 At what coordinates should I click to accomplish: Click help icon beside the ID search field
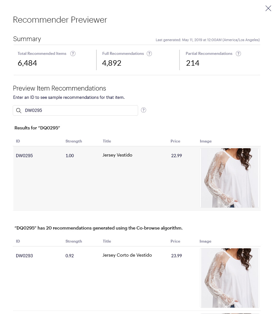point(144,110)
